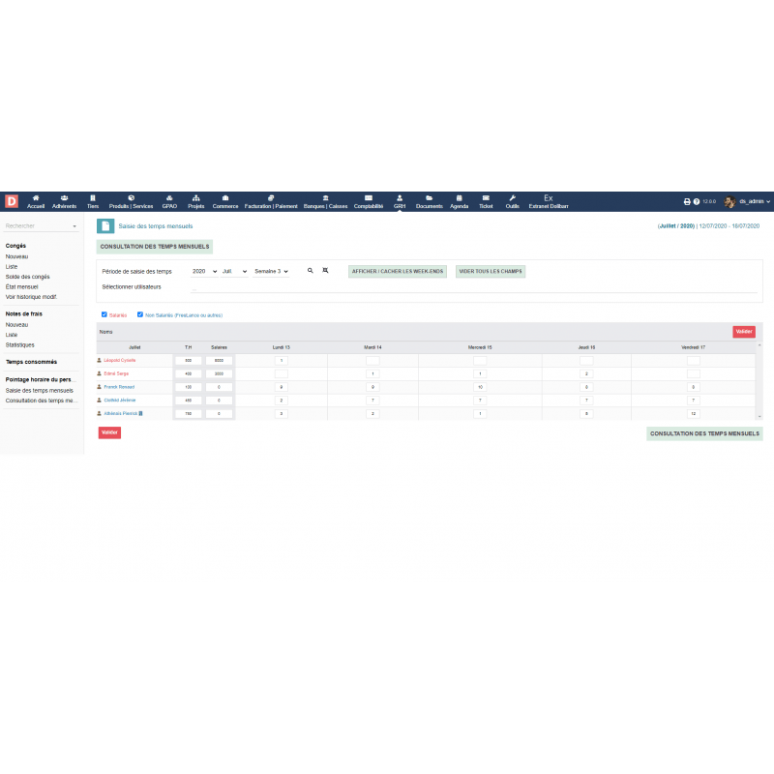Expand the Semaine 3 week dropdown
774x774 pixels.
(271, 272)
